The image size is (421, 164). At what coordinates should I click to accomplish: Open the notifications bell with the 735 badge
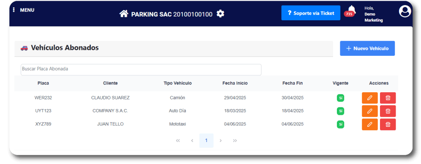351,11
